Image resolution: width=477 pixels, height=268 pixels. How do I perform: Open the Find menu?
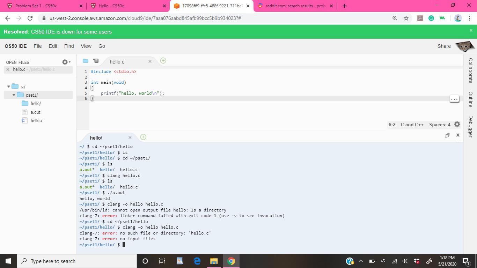[69, 46]
